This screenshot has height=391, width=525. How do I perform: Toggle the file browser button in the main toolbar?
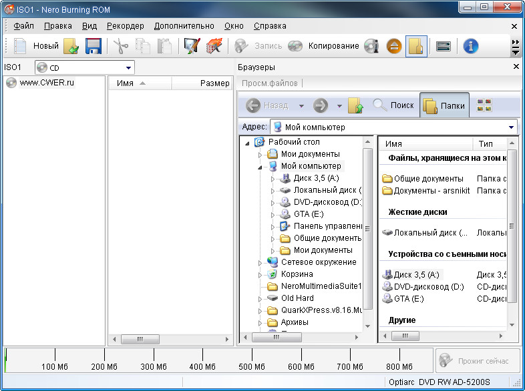click(416, 46)
